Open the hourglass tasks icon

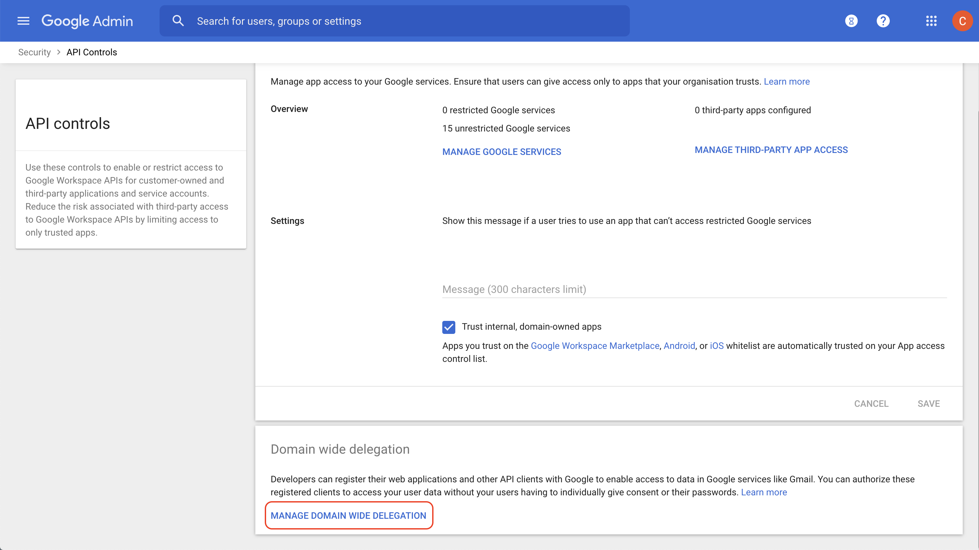click(x=851, y=21)
